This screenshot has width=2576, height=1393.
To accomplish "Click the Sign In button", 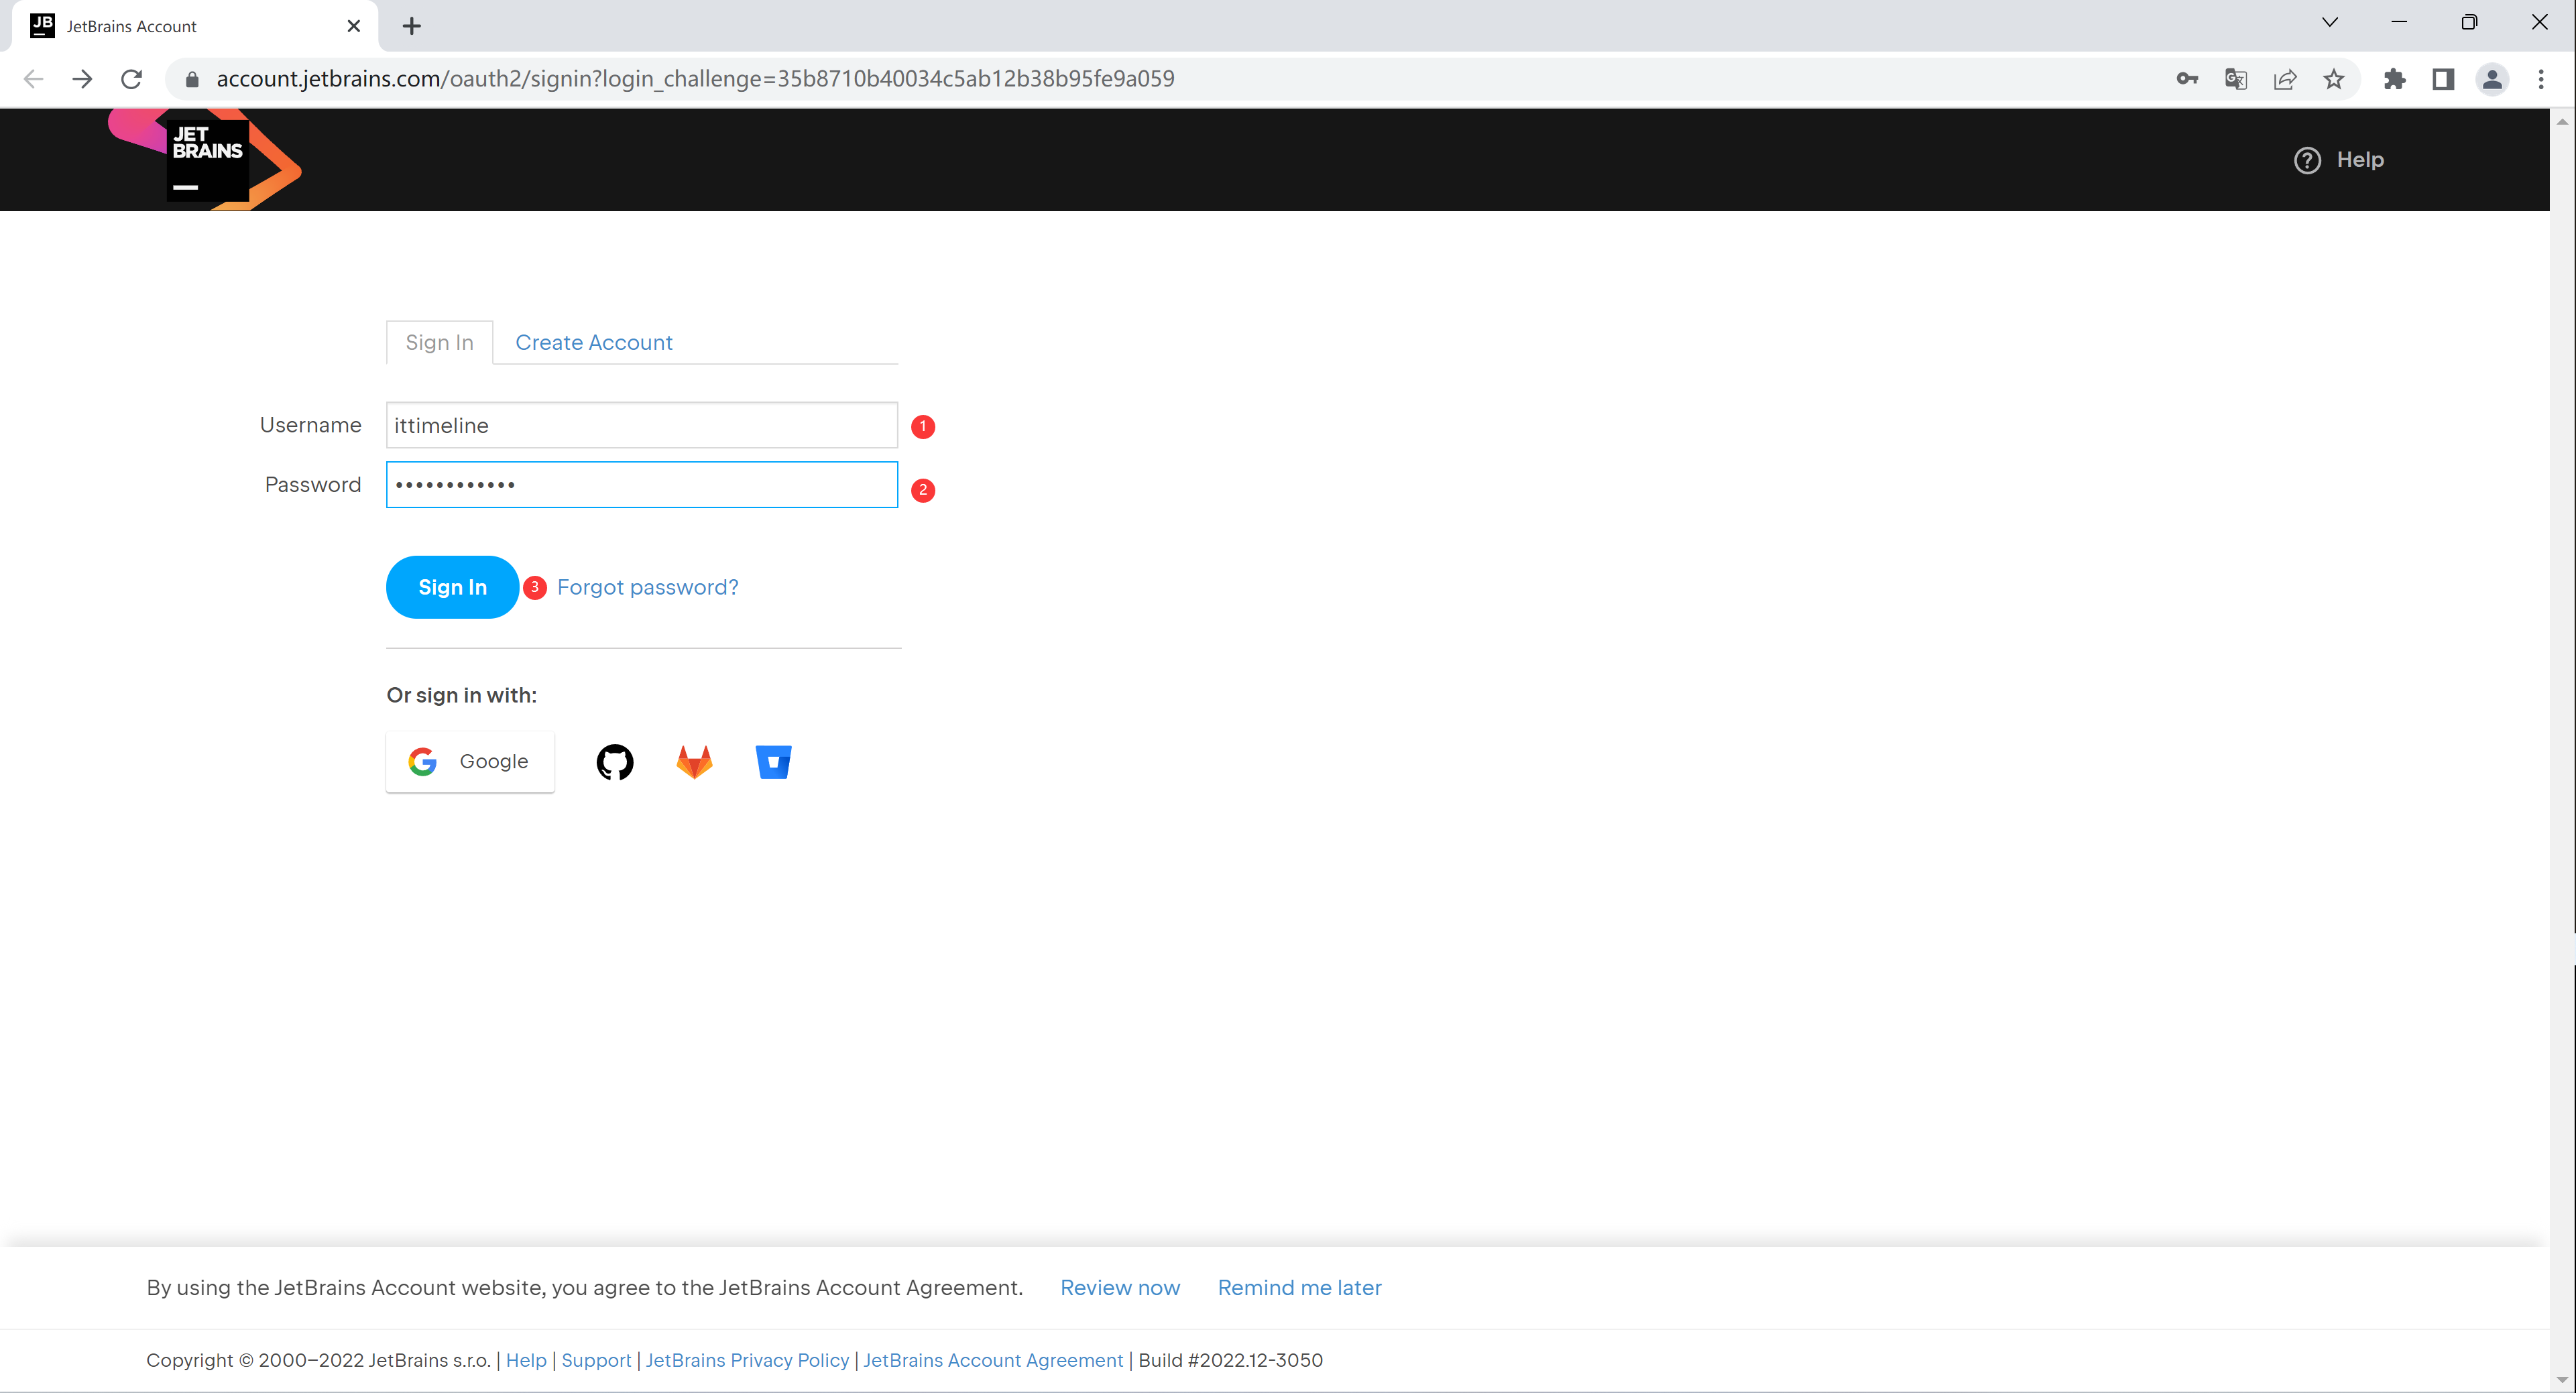I will pyautogui.click(x=453, y=587).
